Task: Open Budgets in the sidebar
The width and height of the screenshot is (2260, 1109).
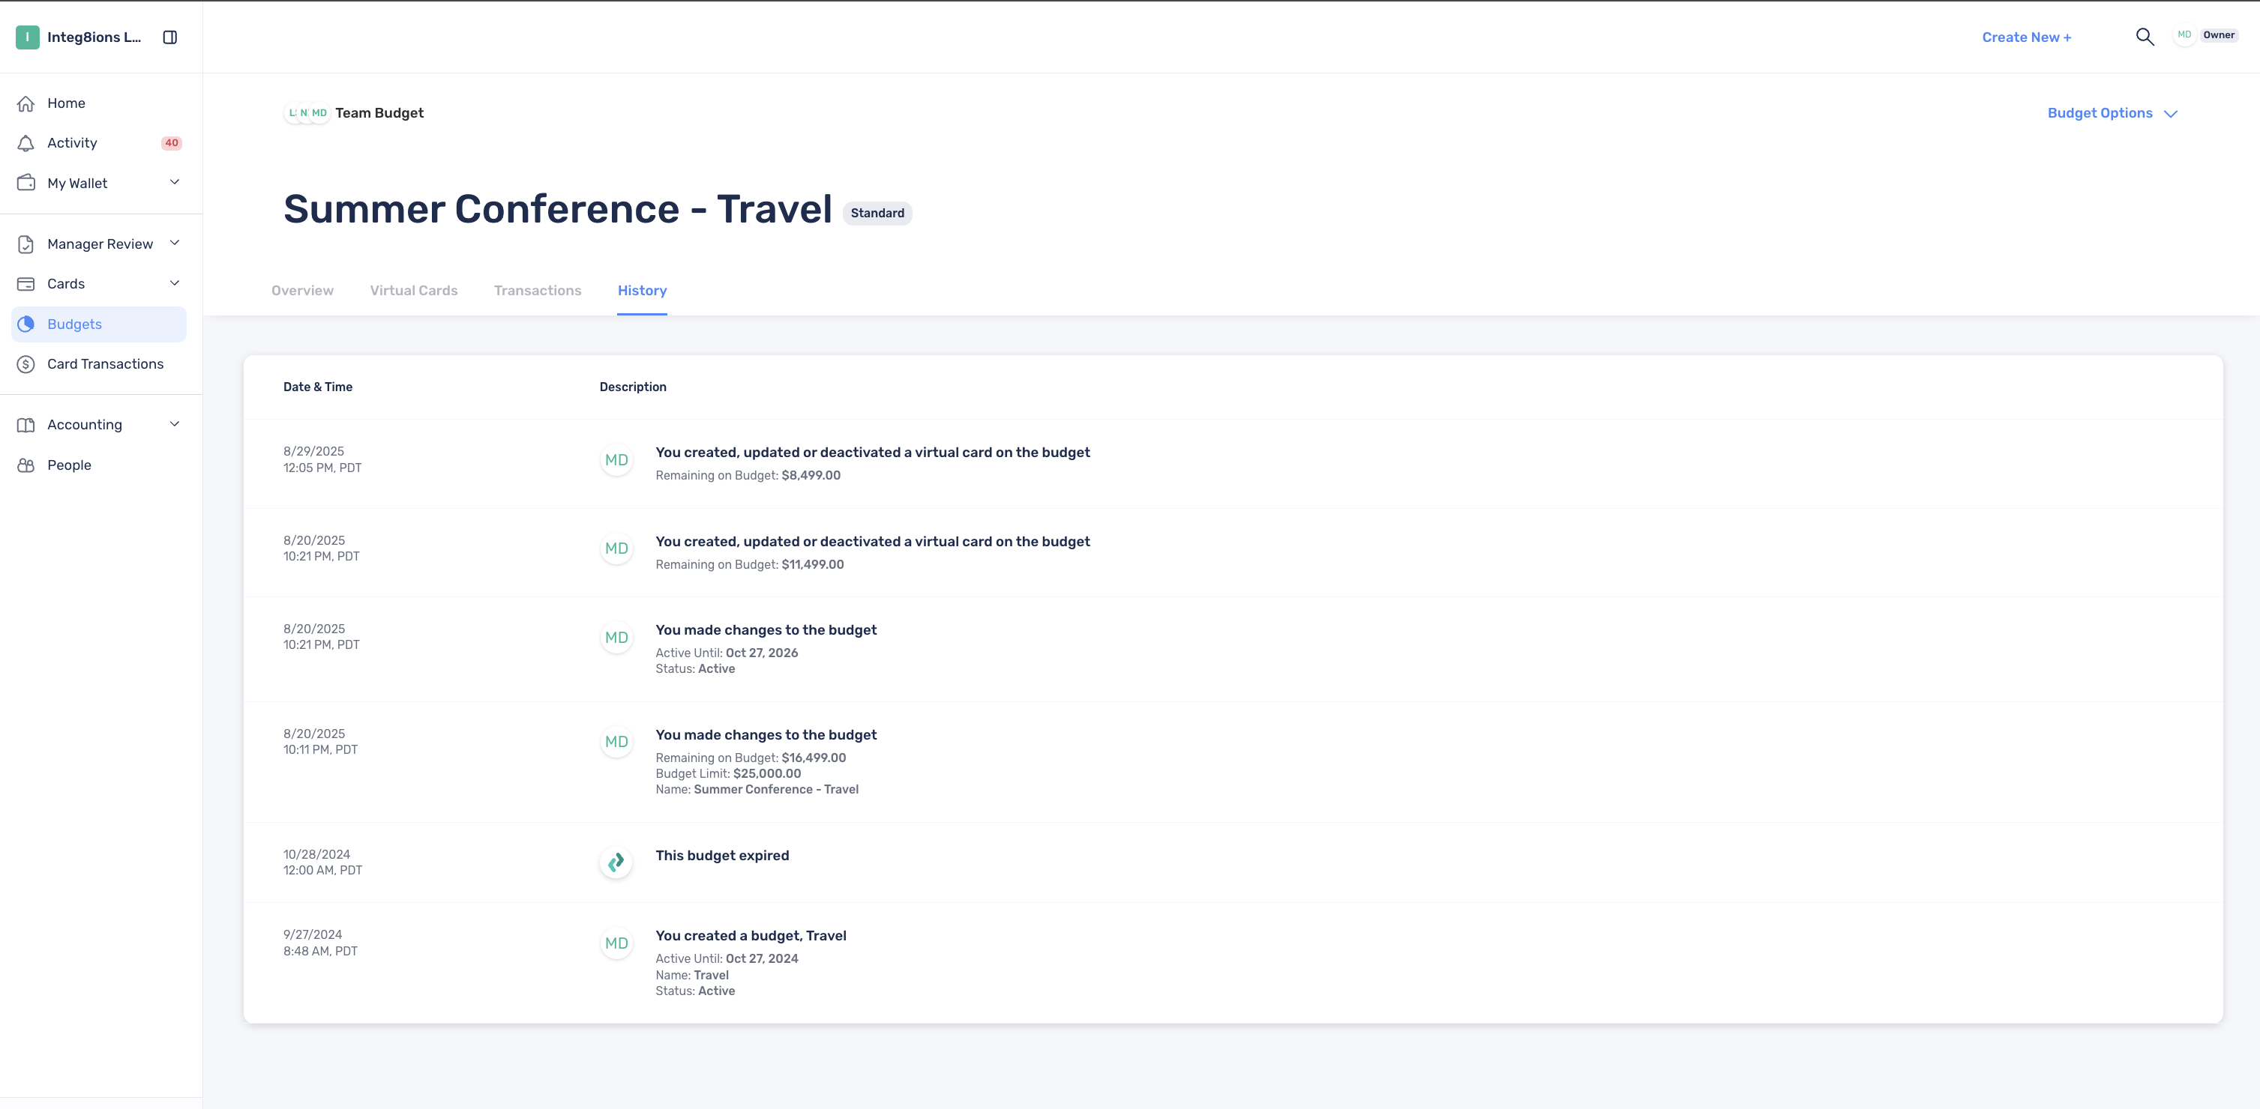Action: click(99, 324)
